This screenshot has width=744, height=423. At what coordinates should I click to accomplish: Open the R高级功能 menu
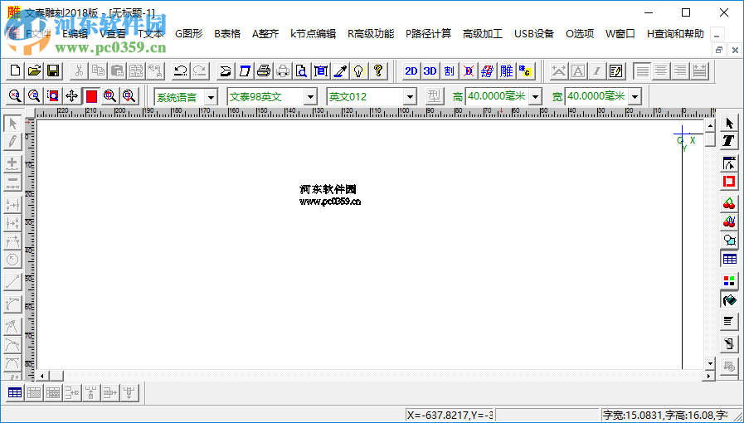(371, 34)
